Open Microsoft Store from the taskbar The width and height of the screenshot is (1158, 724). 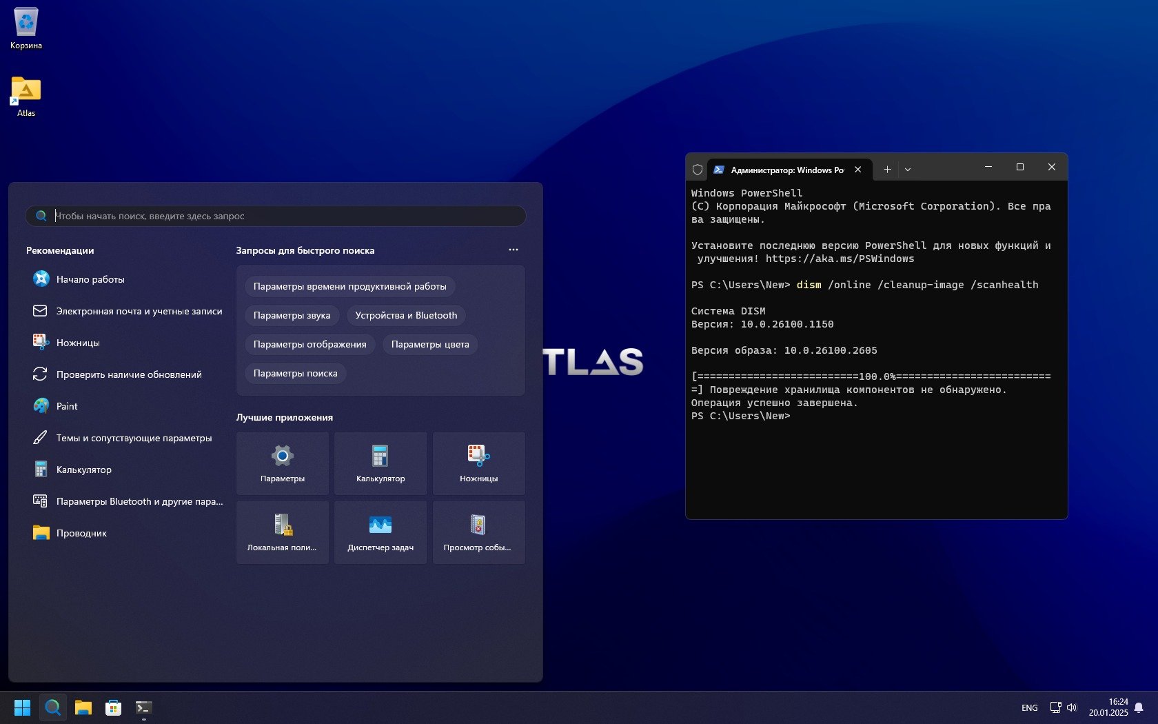click(x=113, y=707)
